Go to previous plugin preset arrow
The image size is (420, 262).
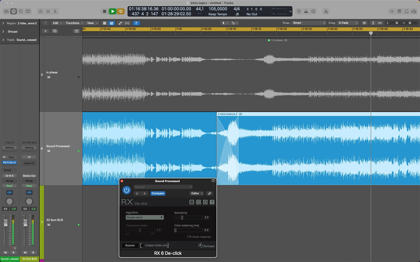click(x=137, y=194)
